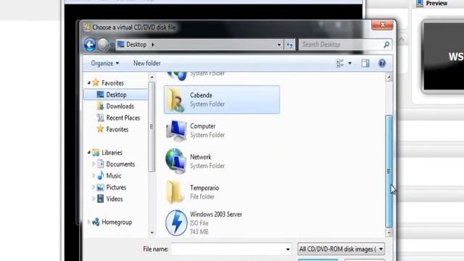The image size is (464, 261).
Task: Select the Network globe icon
Action: click(x=176, y=161)
